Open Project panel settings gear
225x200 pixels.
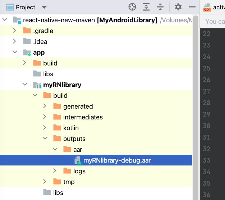point(178,7)
